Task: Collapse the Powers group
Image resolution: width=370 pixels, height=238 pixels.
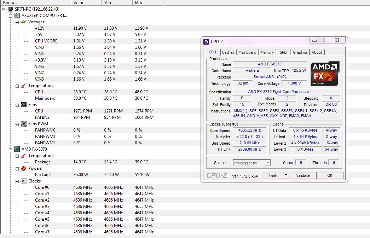Action: pyautogui.click(x=17, y=169)
